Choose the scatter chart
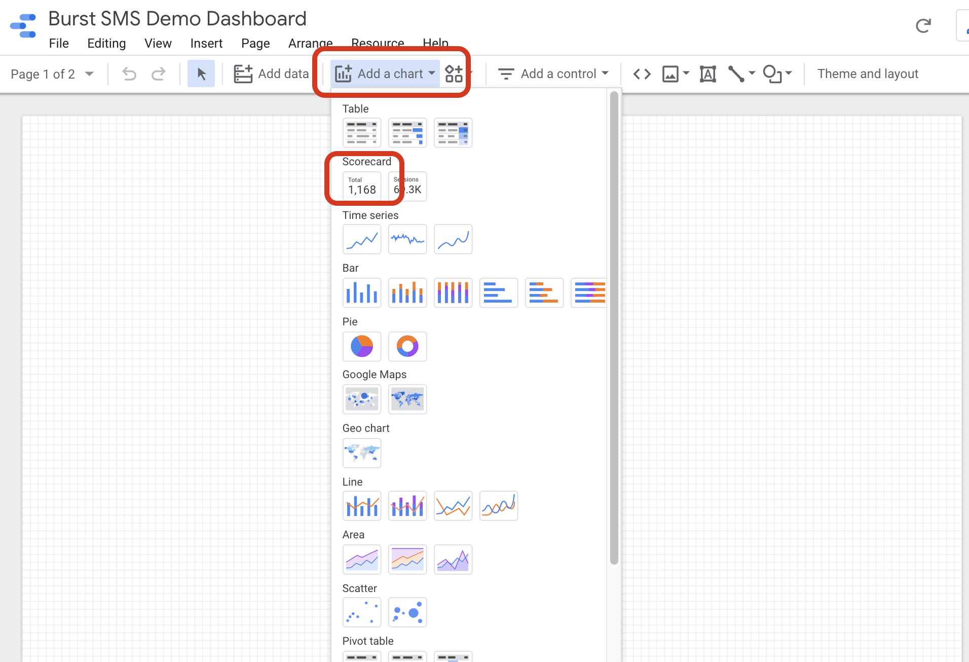This screenshot has height=662, width=969. point(362,612)
